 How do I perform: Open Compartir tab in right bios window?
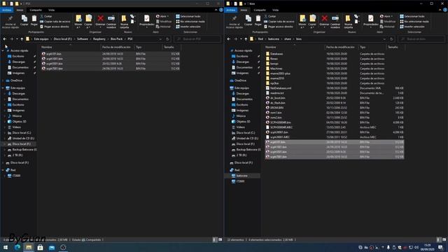coord(260,10)
